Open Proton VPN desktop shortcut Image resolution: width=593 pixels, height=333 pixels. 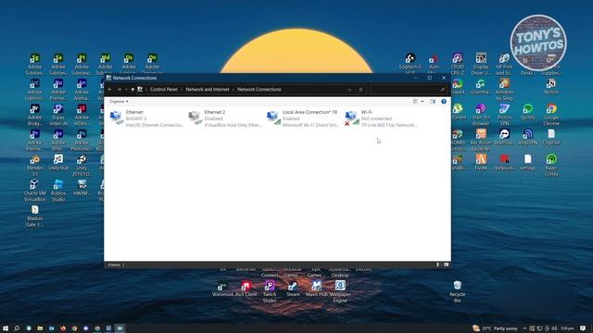point(504,115)
